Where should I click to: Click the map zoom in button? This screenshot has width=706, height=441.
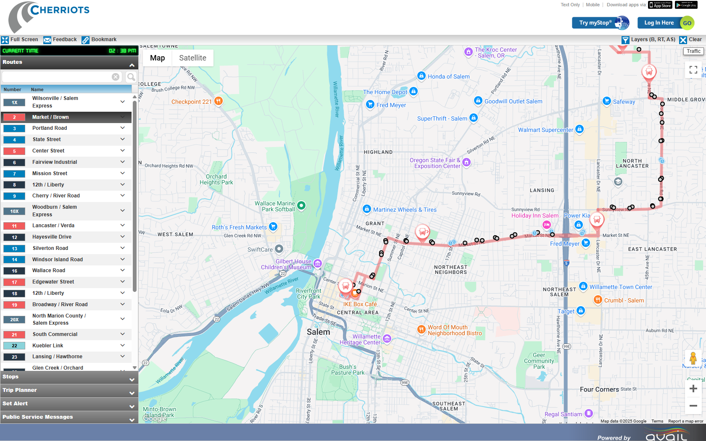click(x=693, y=389)
